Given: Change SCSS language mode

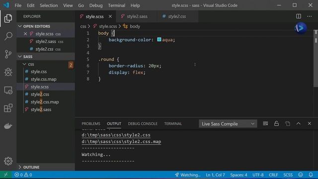Looking at the screenshot, I should pyautogui.click(x=288, y=175).
